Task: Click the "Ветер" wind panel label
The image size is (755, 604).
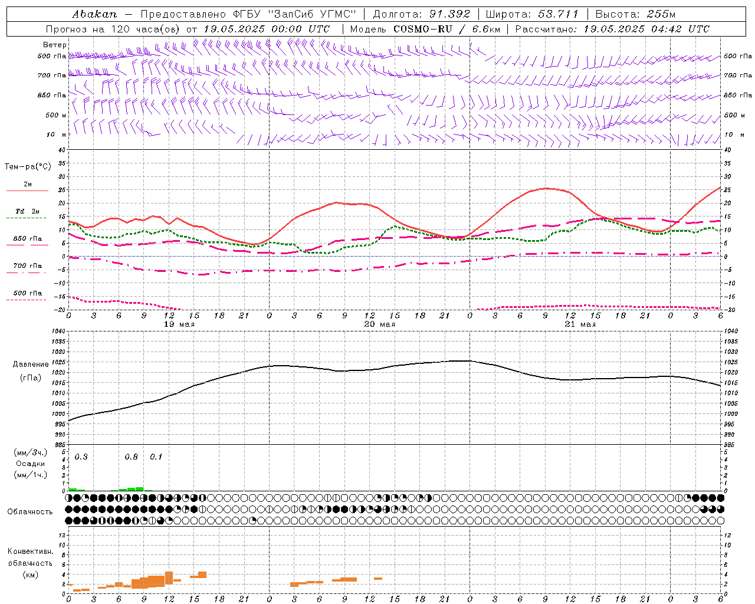Action: click(55, 45)
